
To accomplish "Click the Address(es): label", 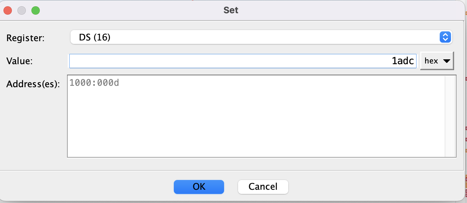I will [33, 84].
